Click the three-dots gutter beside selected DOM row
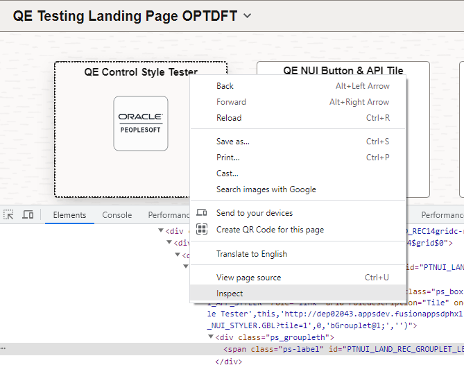 (3, 348)
